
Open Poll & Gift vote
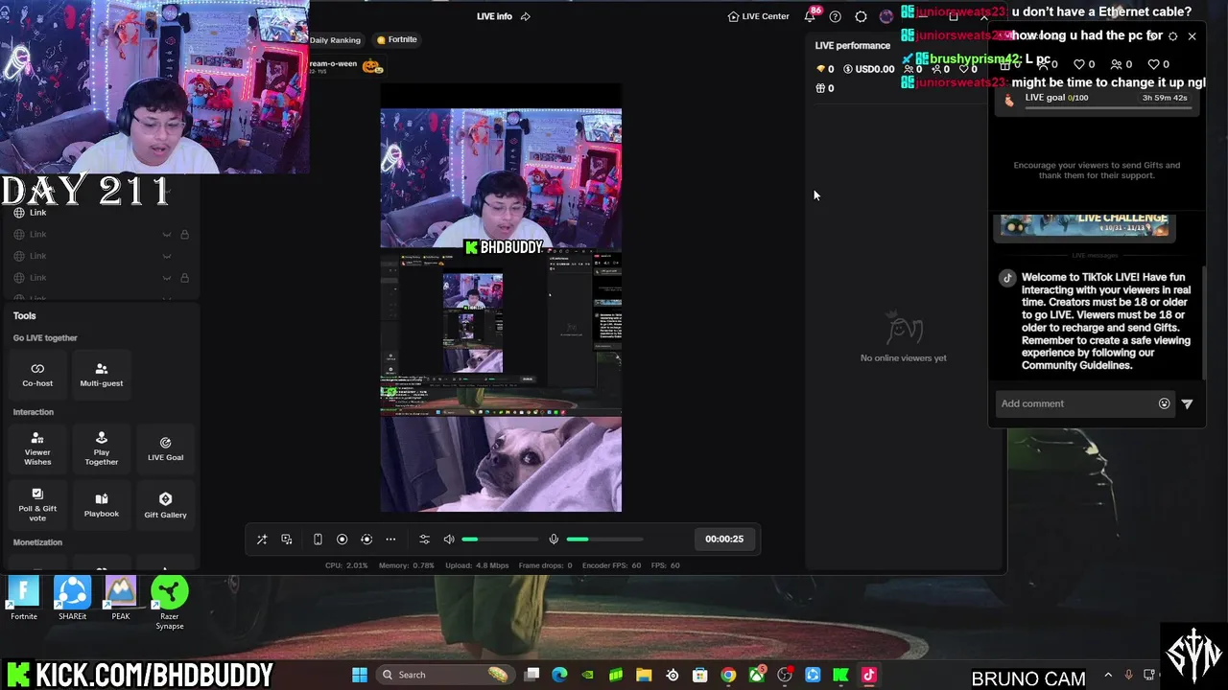click(x=37, y=505)
